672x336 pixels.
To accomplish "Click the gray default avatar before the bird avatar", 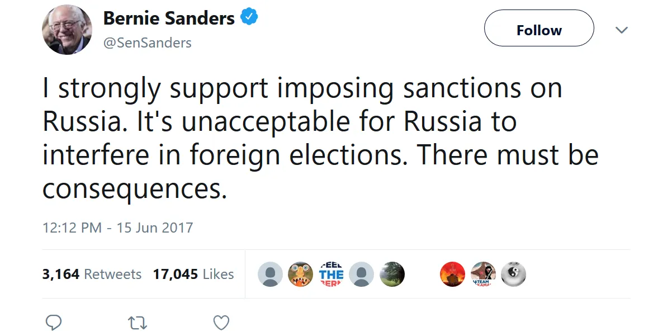I will (x=270, y=275).
